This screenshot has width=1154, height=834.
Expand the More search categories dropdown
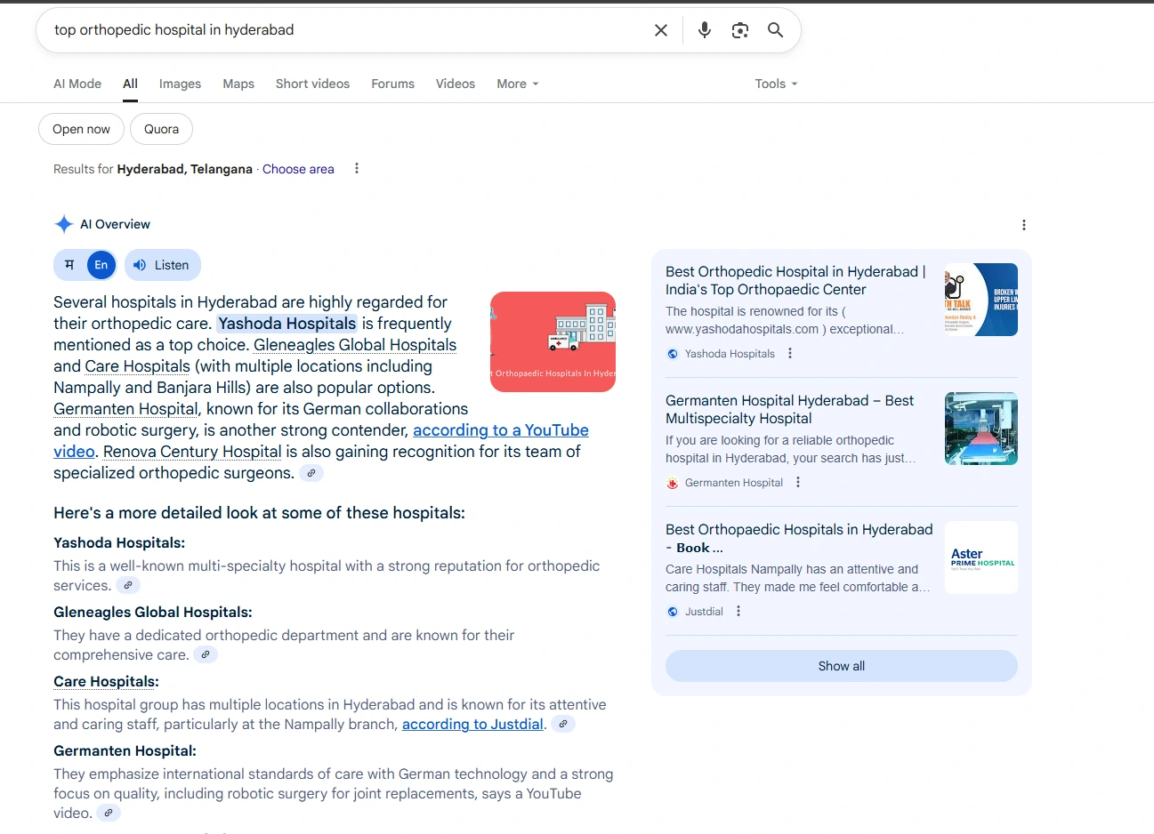pyautogui.click(x=518, y=84)
